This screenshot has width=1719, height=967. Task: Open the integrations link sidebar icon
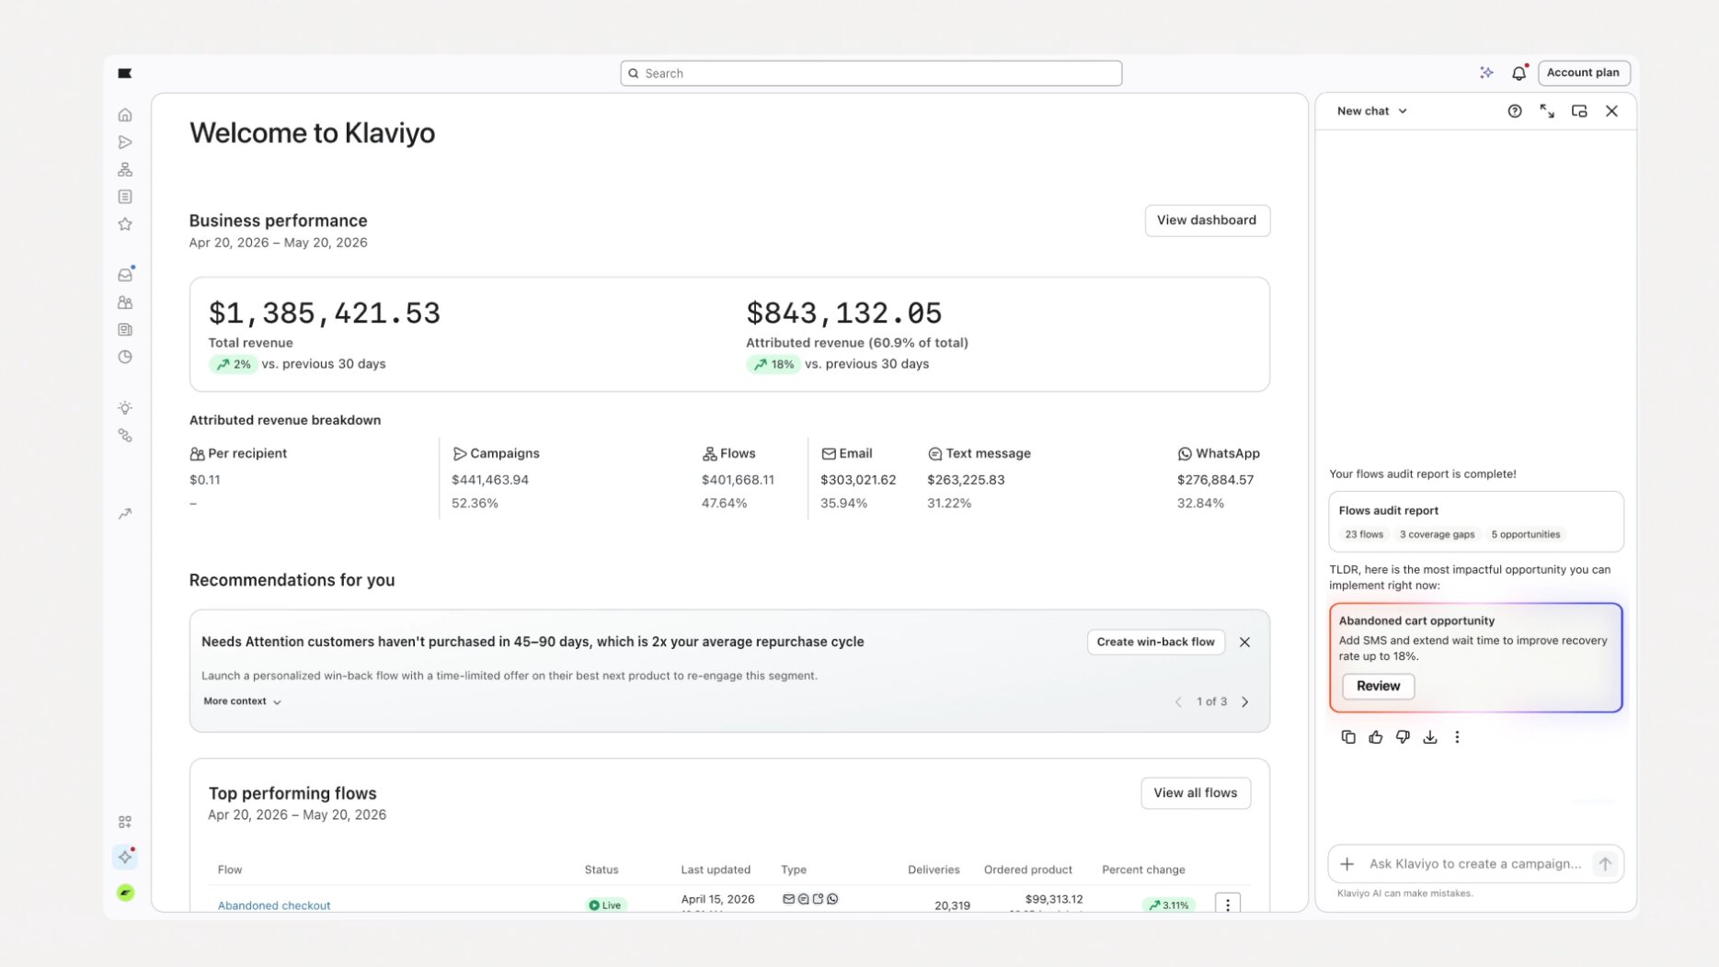(x=125, y=436)
